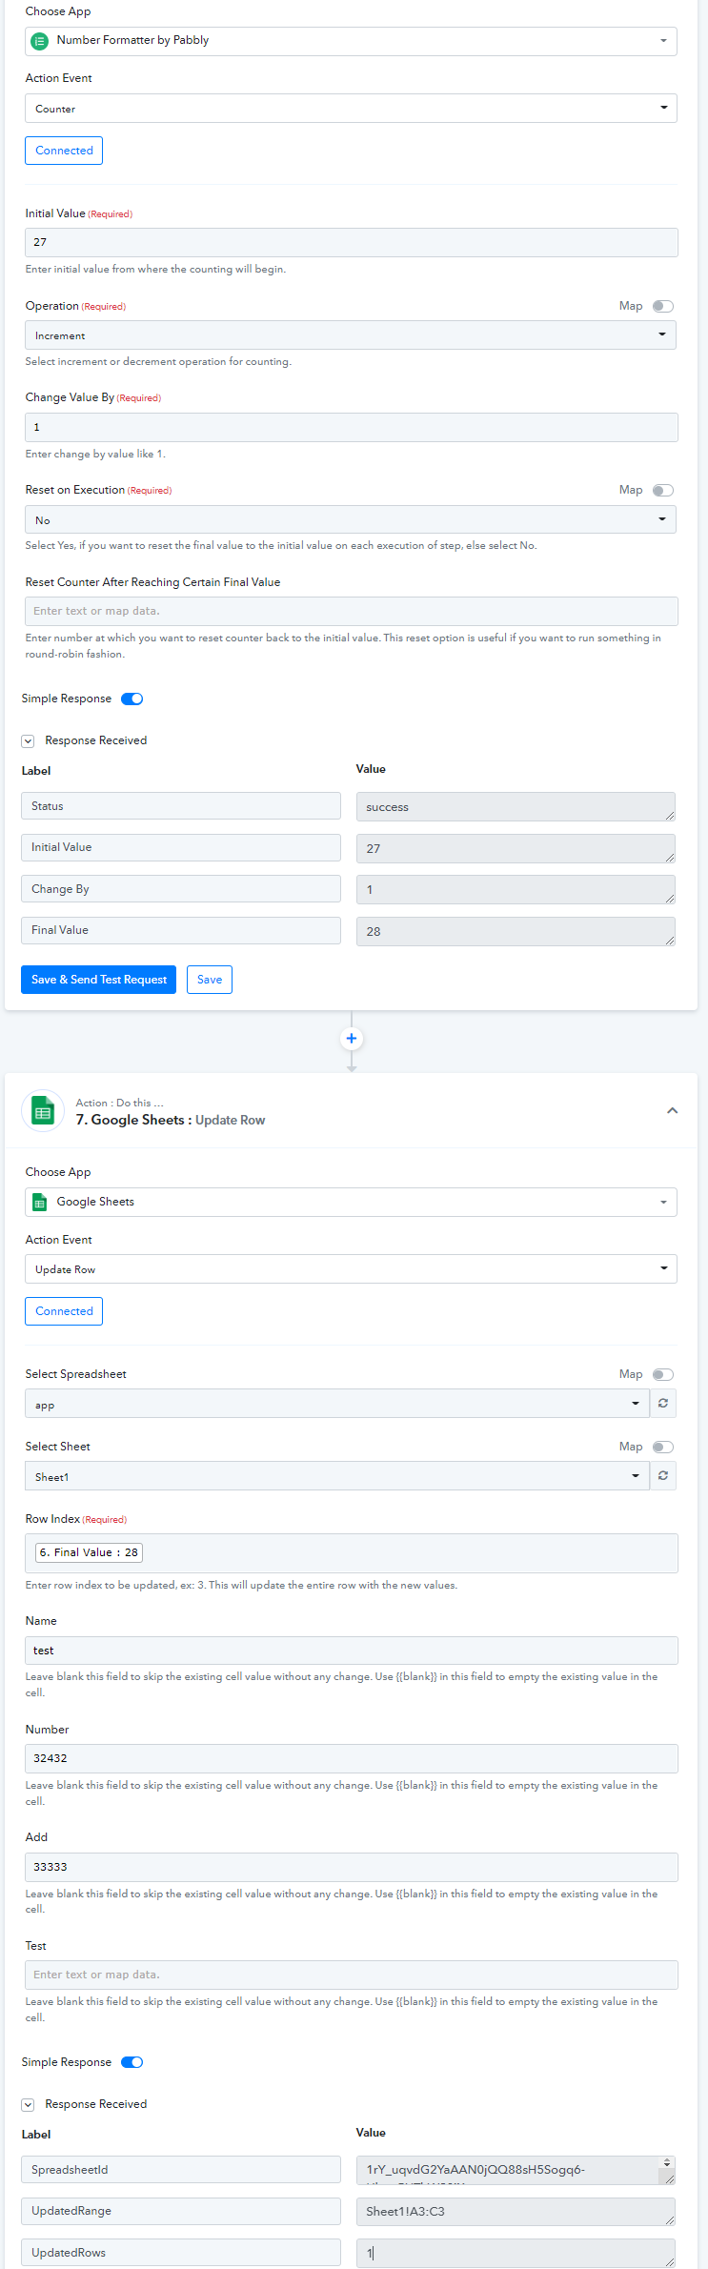The image size is (708, 2269).
Task: Click the Save button
Action: point(210,980)
